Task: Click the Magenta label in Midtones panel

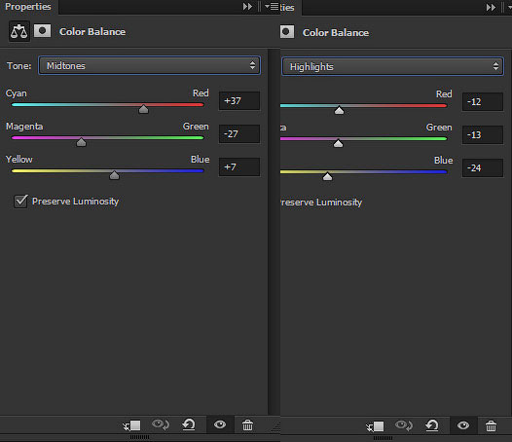Action: pyautogui.click(x=24, y=127)
